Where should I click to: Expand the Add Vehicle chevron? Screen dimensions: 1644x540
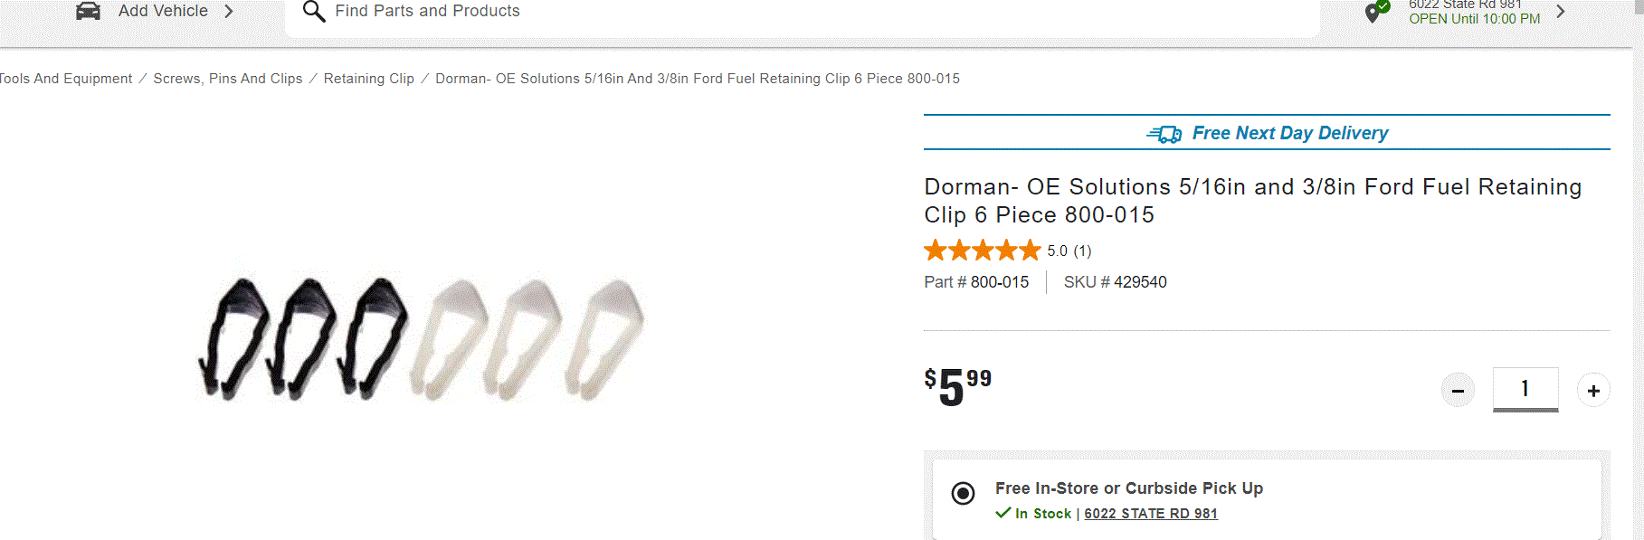pos(229,12)
